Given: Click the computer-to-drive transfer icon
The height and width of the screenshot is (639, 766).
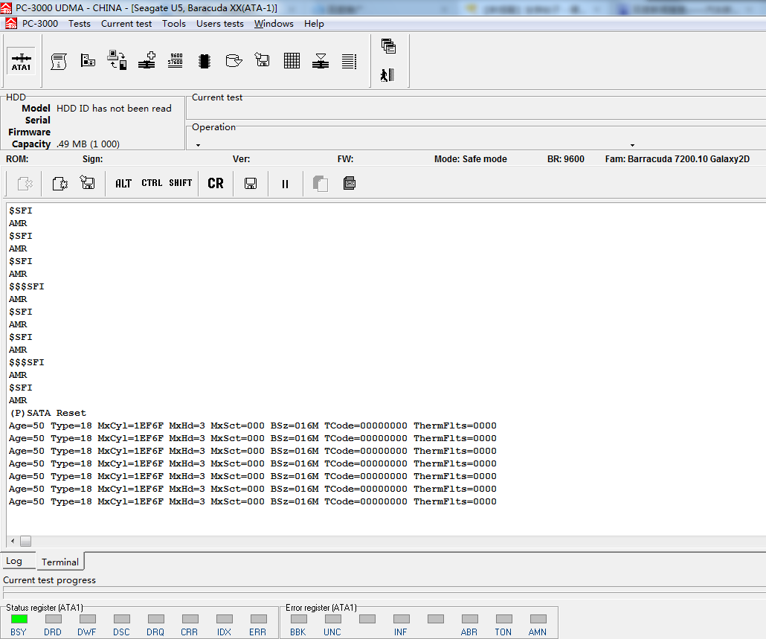Looking at the screenshot, I should click(x=117, y=60).
